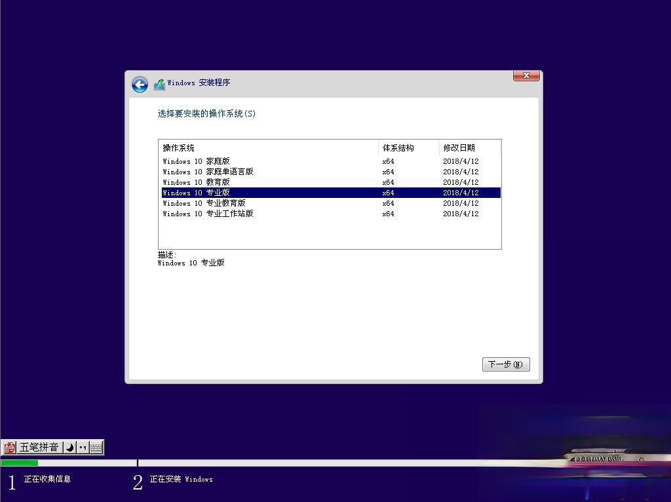Click the back navigation arrow
Image resolution: width=671 pixels, height=502 pixels.
(x=140, y=85)
